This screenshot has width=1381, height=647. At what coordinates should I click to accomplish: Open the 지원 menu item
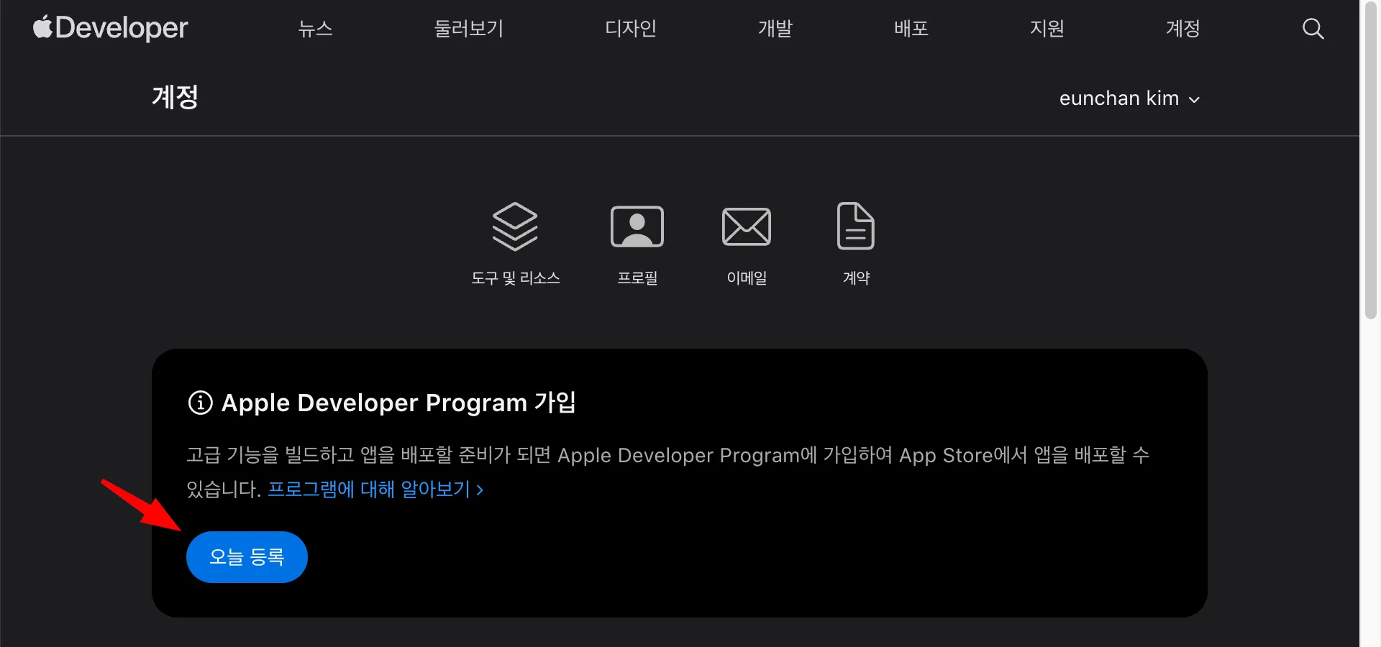coord(1047,29)
